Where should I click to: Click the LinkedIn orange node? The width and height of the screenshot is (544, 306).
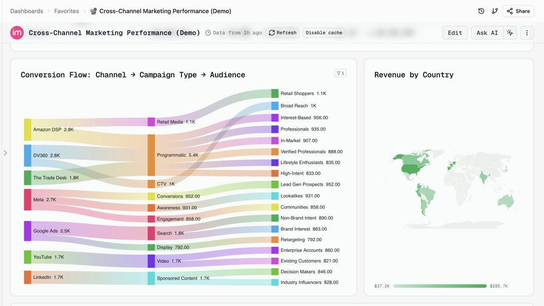pyautogui.click(x=28, y=277)
